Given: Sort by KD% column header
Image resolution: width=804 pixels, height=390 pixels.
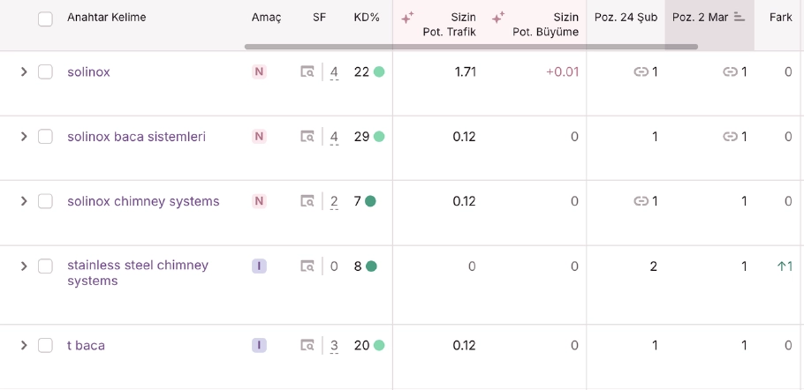Looking at the screenshot, I should pos(366,18).
